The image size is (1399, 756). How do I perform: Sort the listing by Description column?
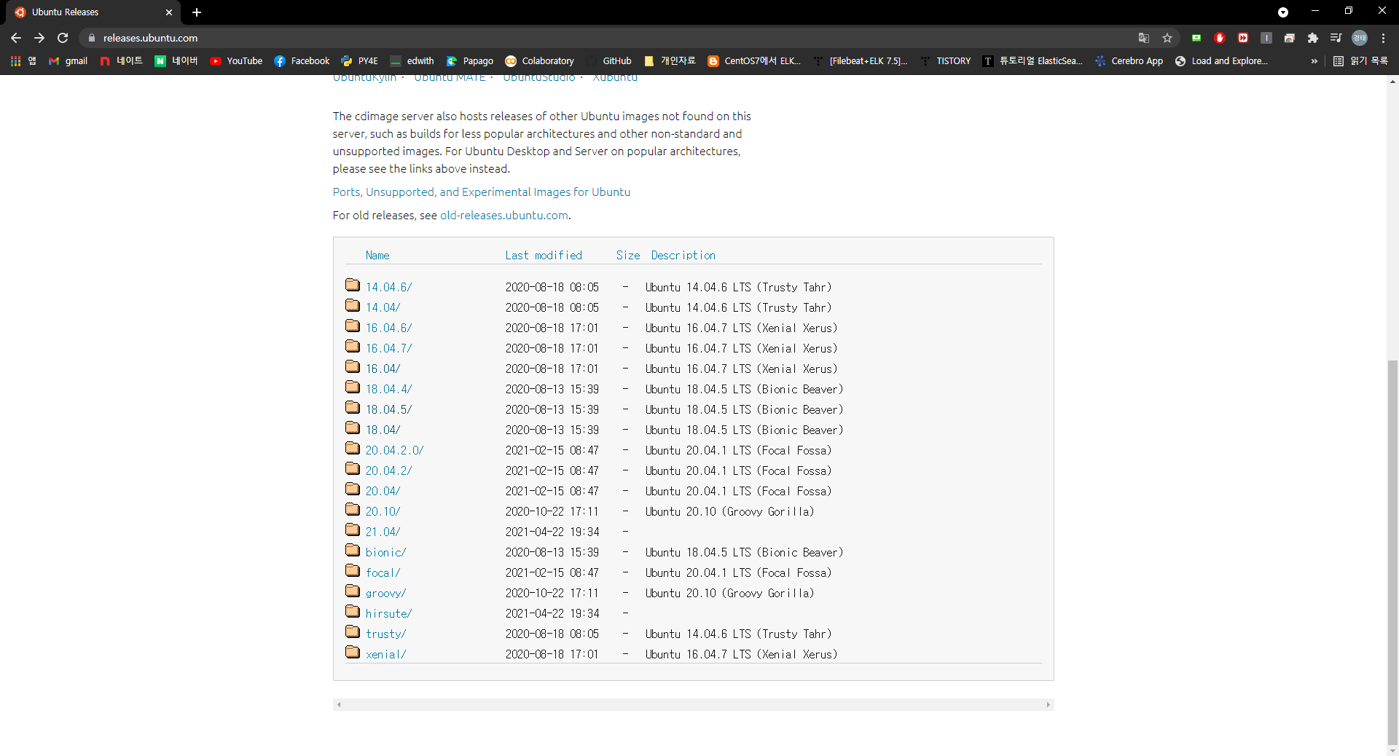click(683, 256)
